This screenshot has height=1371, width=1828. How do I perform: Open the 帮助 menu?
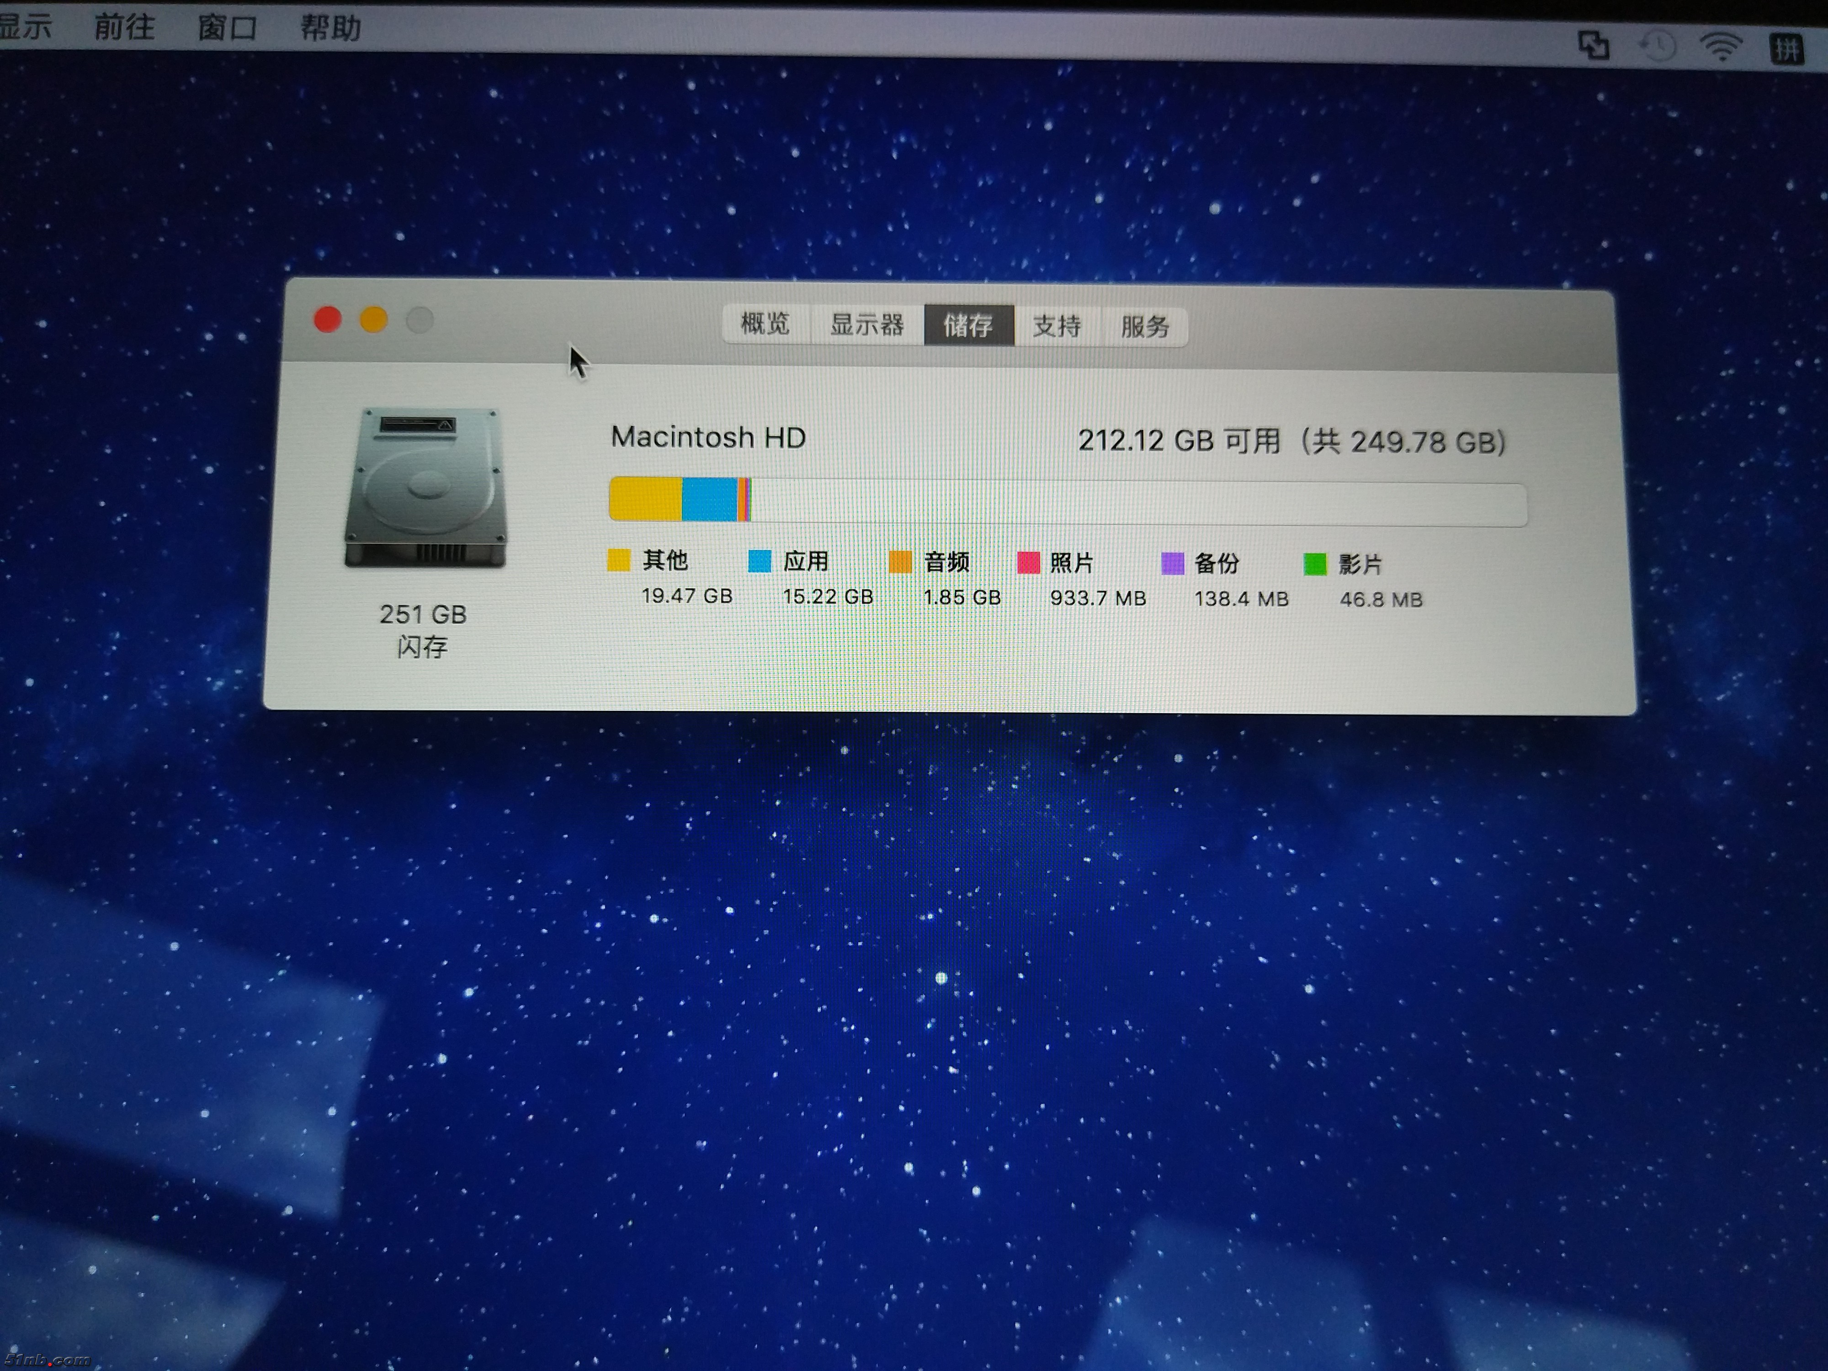[330, 28]
